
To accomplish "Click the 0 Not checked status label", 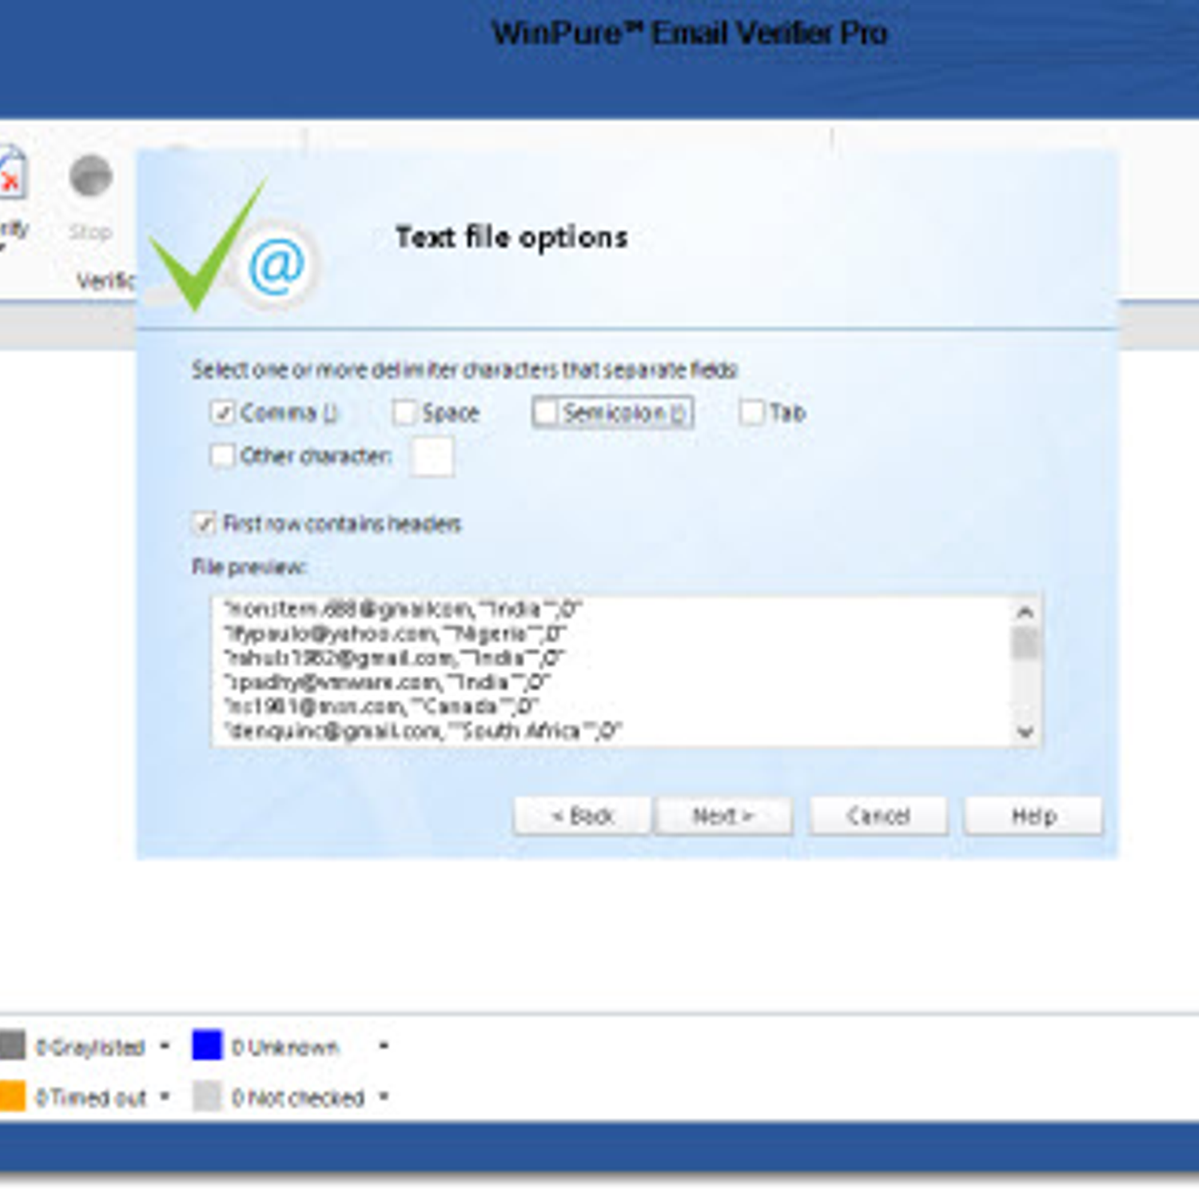I will point(298,1098).
